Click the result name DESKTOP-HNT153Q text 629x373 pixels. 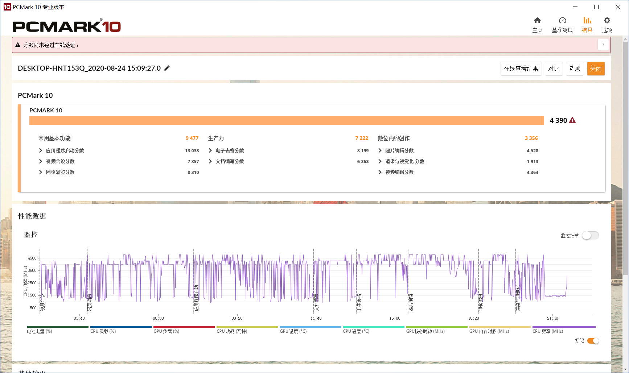pos(89,68)
